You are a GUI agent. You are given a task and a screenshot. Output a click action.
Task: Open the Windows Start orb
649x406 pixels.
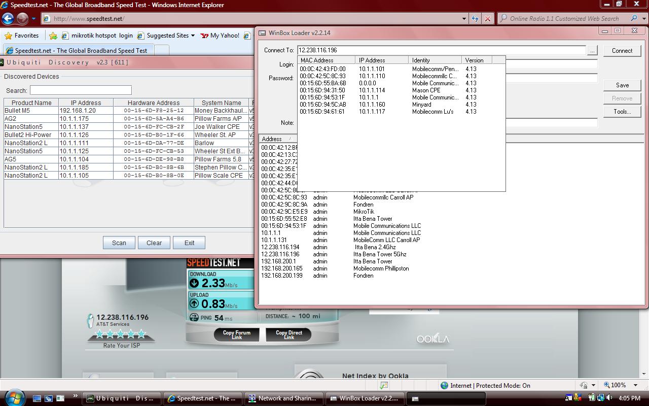coord(14,397)
